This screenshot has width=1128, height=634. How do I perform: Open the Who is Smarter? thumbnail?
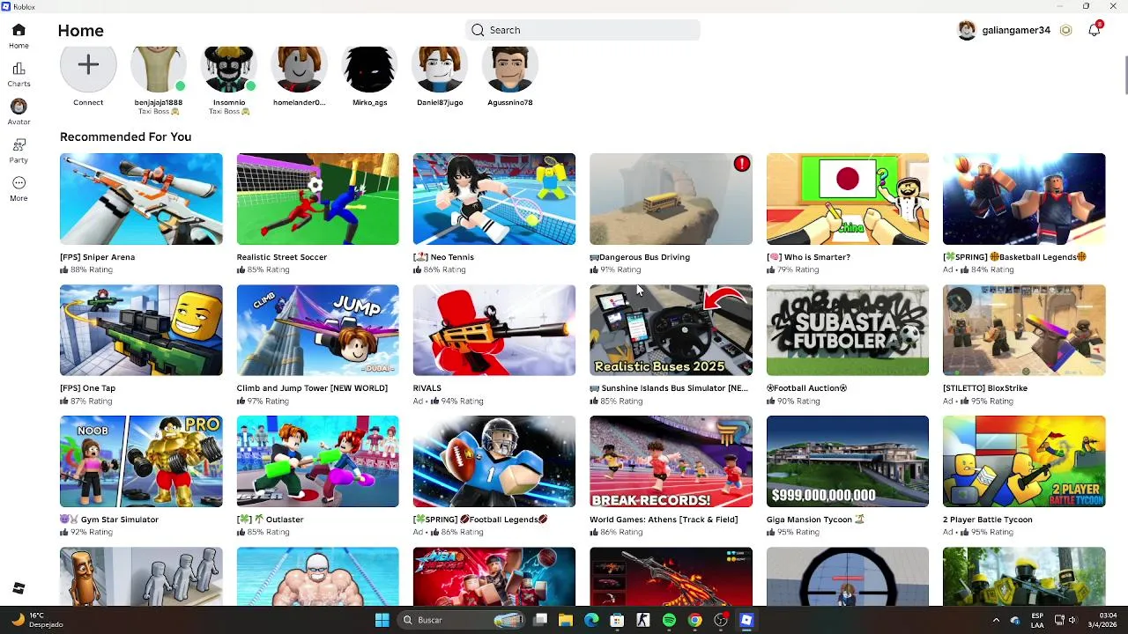848,199
